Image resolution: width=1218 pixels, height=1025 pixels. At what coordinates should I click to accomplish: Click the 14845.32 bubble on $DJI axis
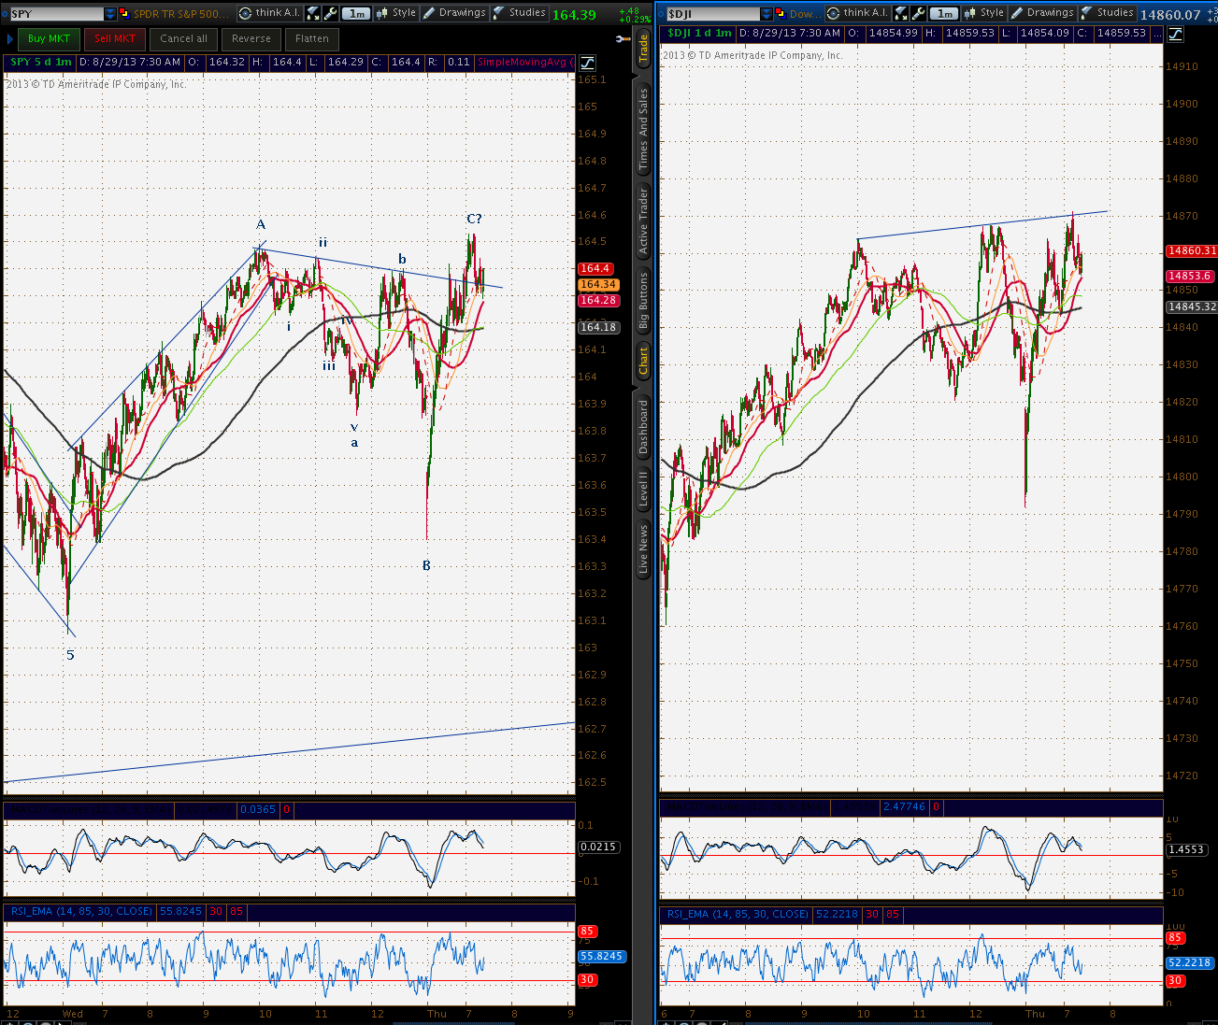1192,306
